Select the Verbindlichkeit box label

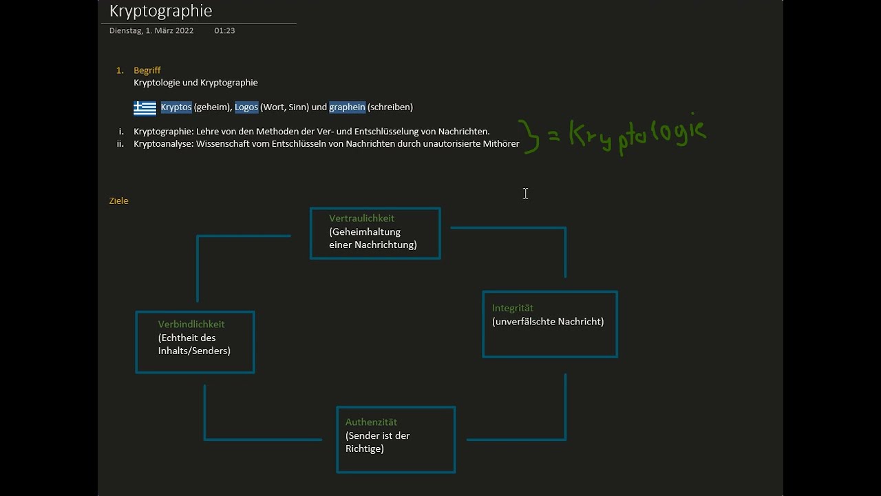click(x=191, y=324)
